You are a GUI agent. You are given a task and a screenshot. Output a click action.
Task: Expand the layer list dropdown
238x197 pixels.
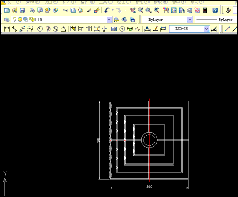(109, 20)
